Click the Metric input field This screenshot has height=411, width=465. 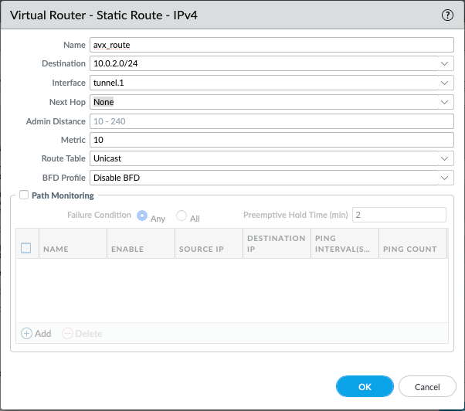click(x=270, y=140)
